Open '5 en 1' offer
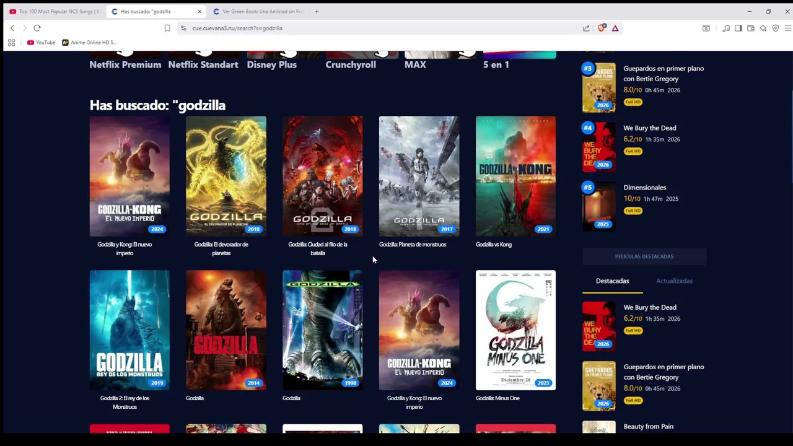The image size is (793, 446). [x=496, y=64]
